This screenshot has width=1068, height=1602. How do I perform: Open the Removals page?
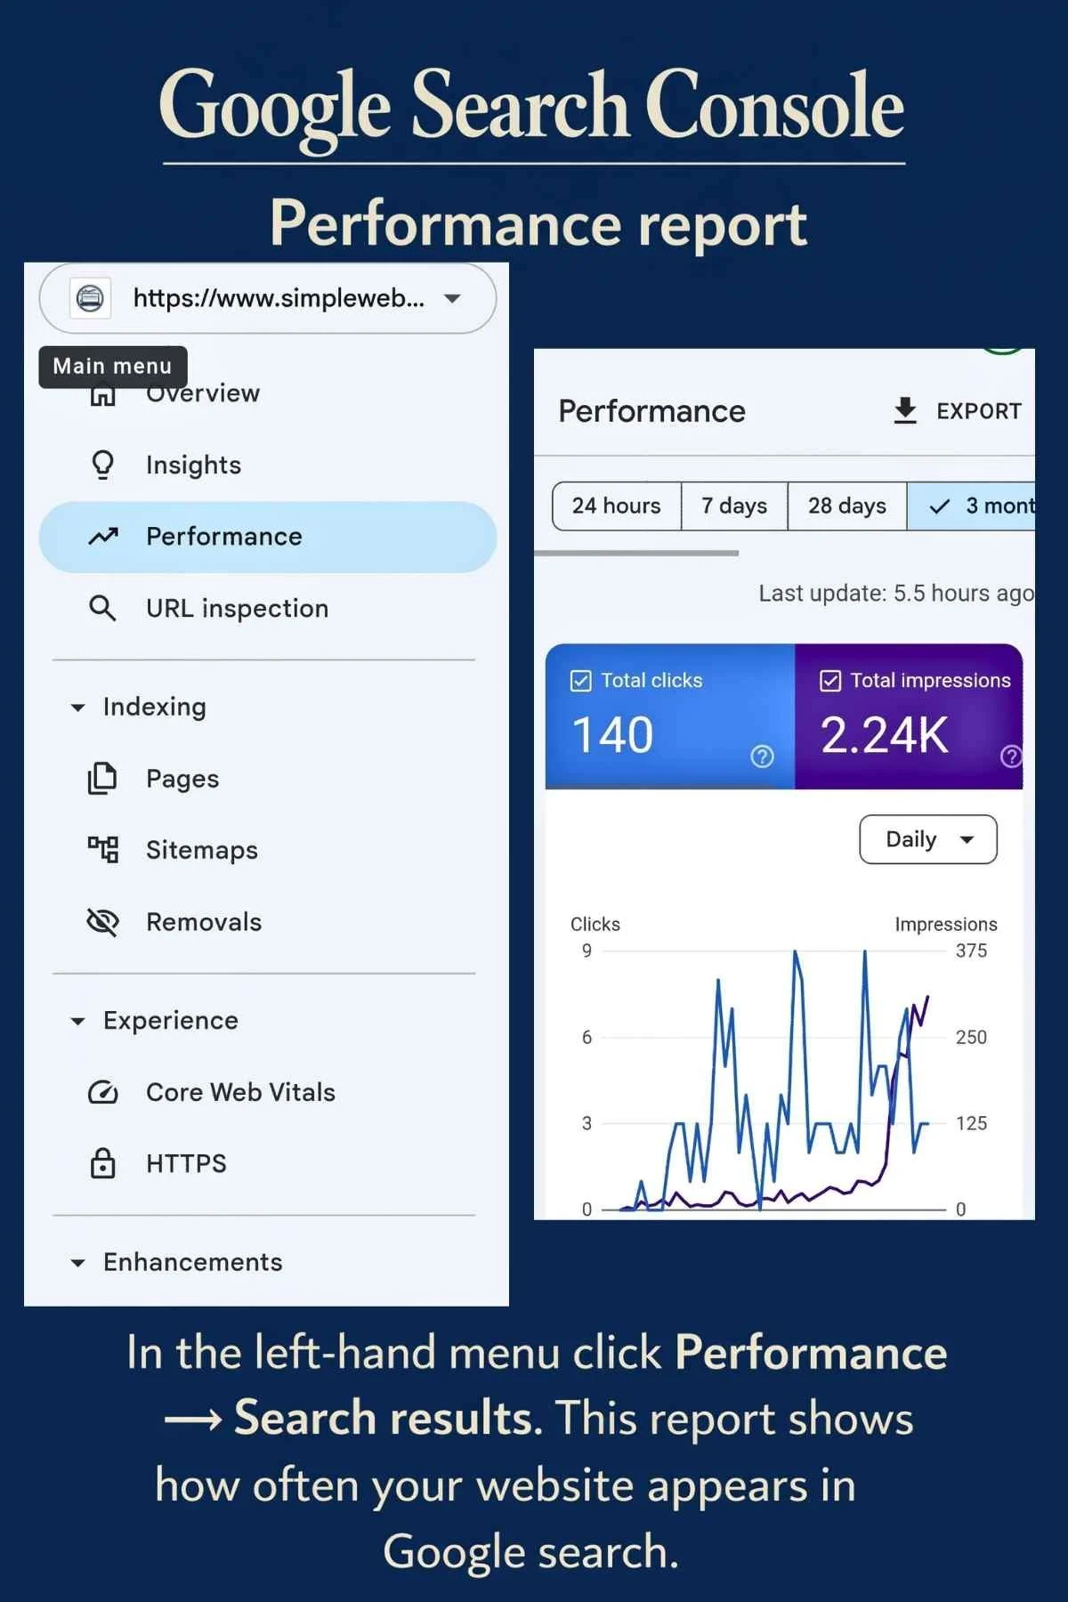pos(204,922)
